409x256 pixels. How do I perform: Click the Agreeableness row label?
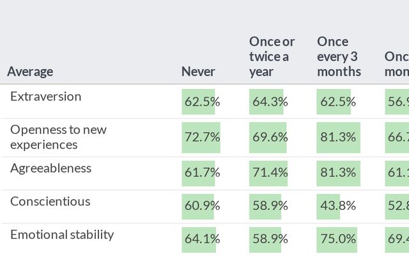[50, 168]
